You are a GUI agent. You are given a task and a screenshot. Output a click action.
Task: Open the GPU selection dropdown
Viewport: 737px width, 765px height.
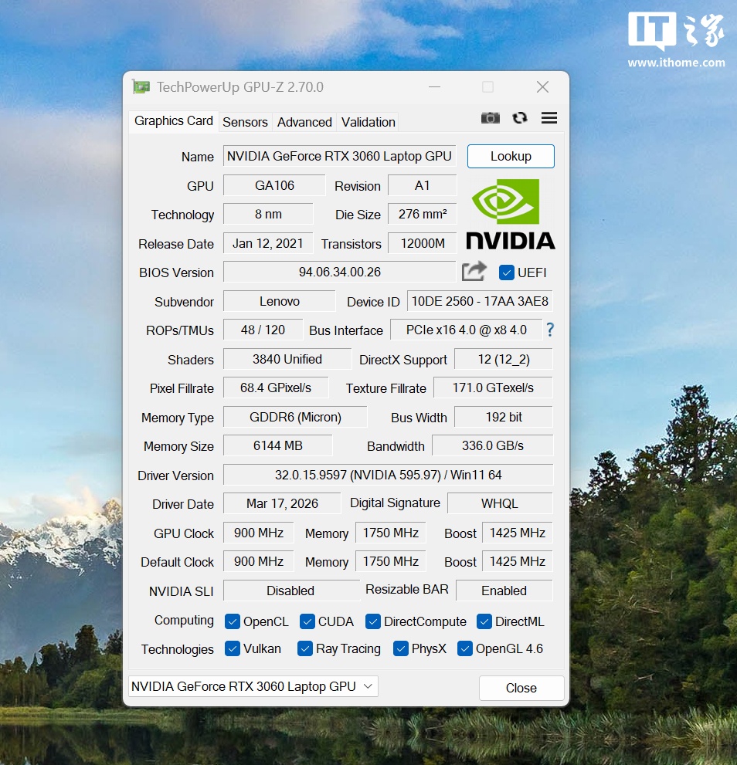click(x=253, y=686)
